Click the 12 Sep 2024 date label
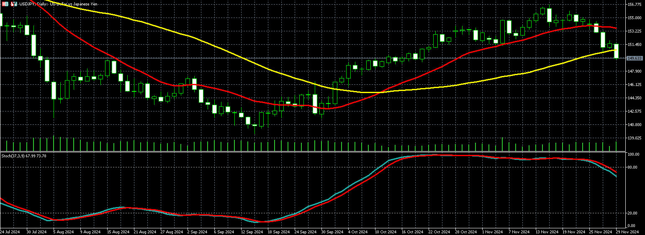 (251, 232)
